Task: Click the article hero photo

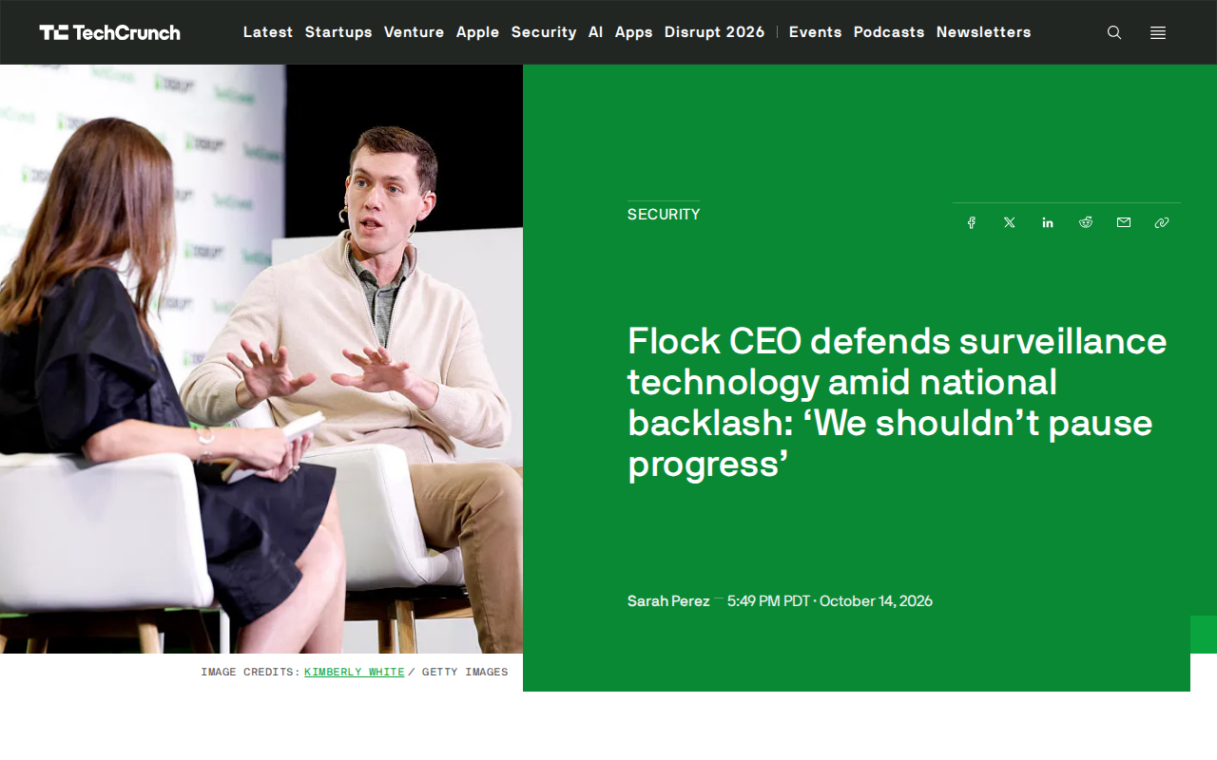Action: click(261, 359)
